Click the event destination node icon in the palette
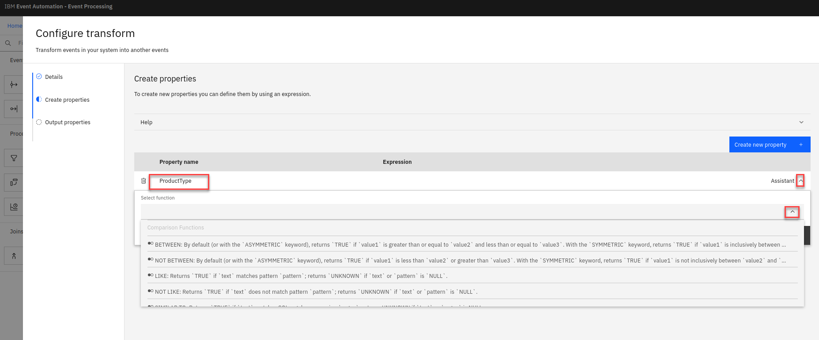 click(x=14, y=109)
